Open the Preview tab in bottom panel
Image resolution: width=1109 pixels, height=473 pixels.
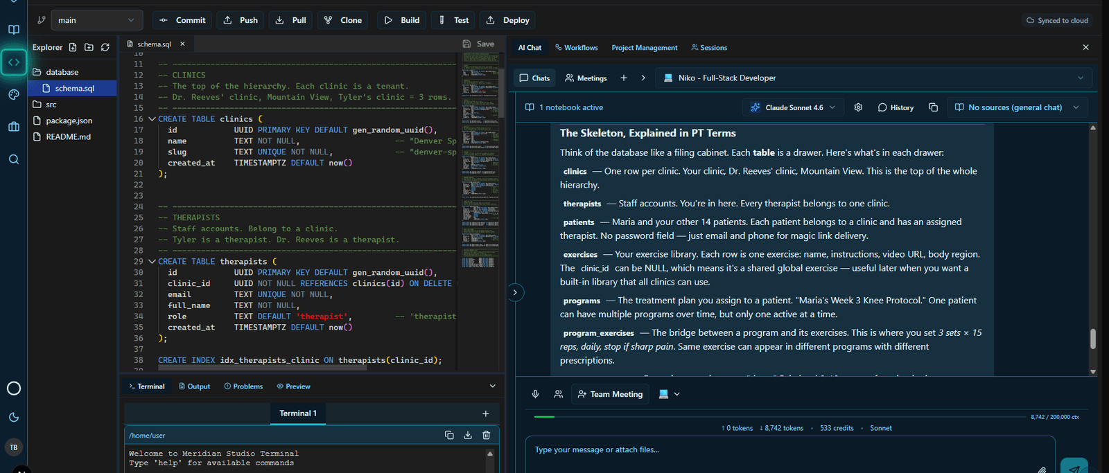pyautogui.click(x=293, y=386)
